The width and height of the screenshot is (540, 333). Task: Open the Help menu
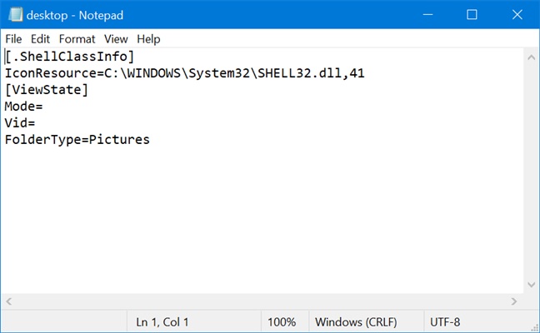[x=148, y=39]
